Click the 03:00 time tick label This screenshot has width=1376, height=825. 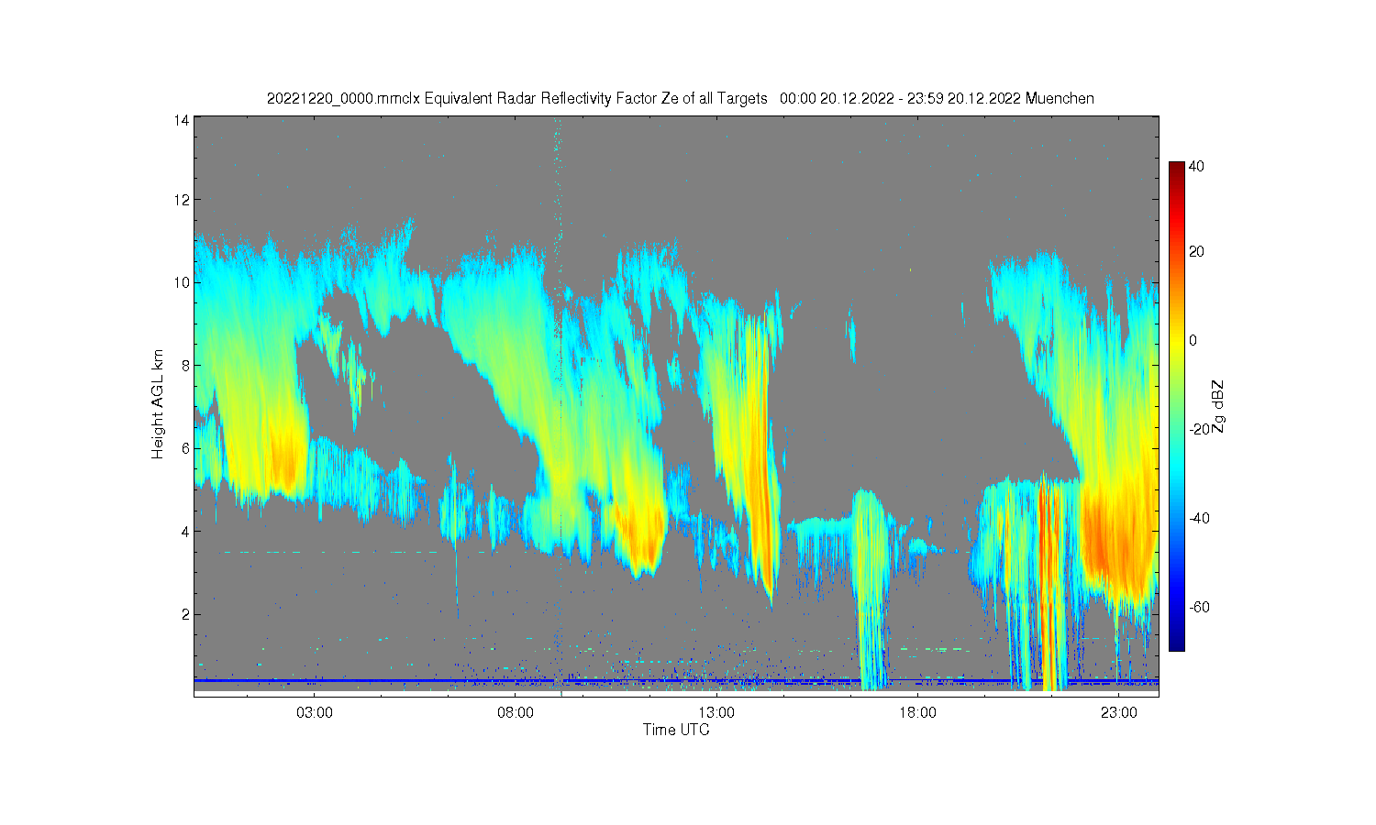point(315,712)
